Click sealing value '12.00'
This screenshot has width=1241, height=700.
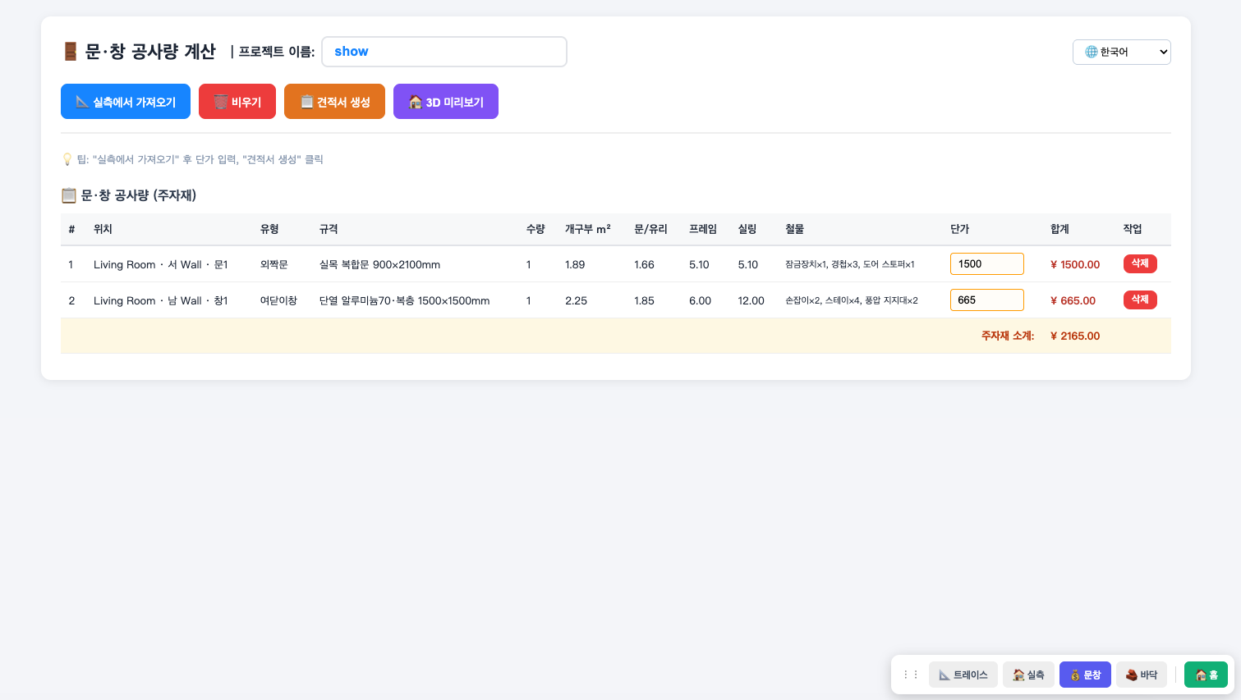click(x=751, y=301)
